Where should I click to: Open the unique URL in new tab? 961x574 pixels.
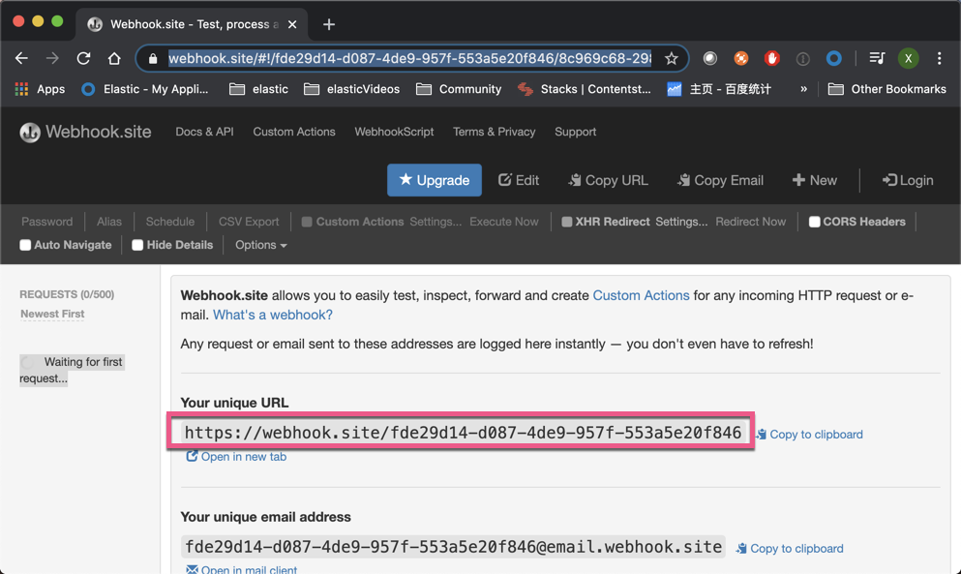click(x=236, y=456)
